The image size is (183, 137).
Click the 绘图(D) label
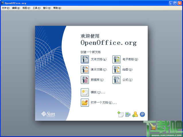127,70
